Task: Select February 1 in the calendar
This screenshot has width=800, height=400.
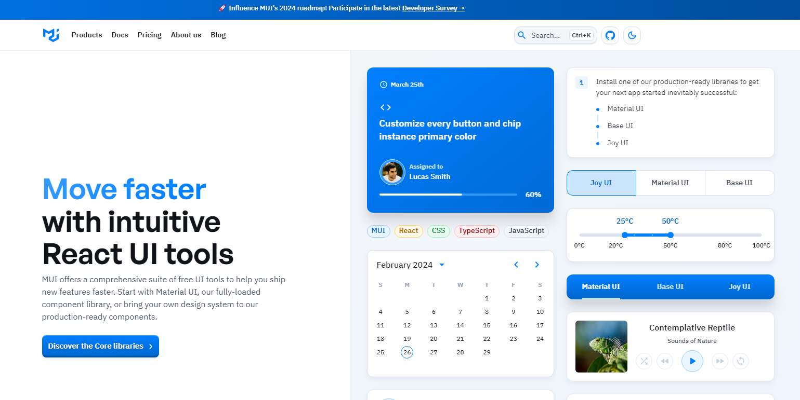Action: tap(487, 298)
